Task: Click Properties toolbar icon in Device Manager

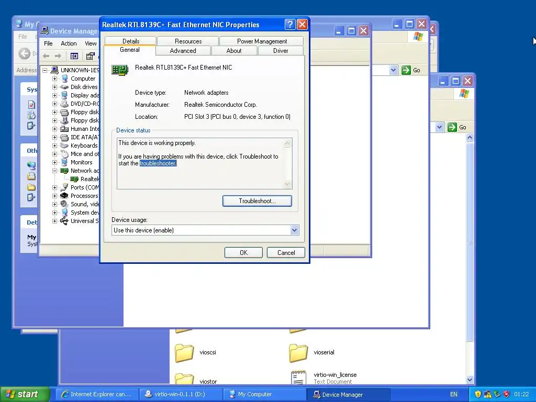Action: [x=90, y=56]
